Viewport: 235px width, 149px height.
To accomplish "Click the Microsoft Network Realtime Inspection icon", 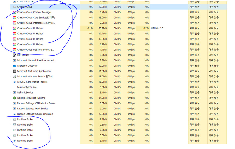I will [x=15, y=60].
